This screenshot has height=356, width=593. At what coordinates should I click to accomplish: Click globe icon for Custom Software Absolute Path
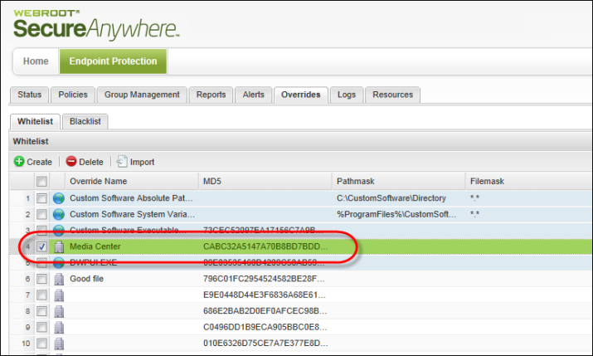pos(59,198)
